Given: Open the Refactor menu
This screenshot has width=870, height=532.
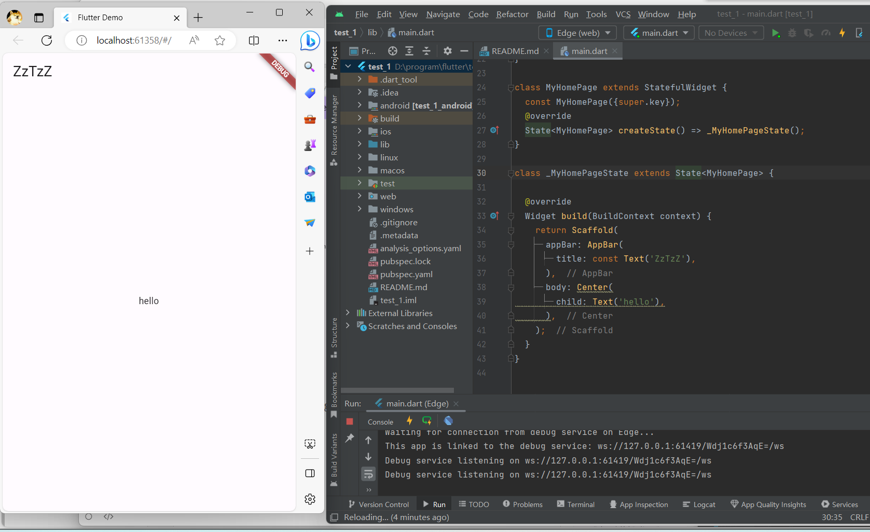Looking at the screenshot, I should click(x=512, y=14).
